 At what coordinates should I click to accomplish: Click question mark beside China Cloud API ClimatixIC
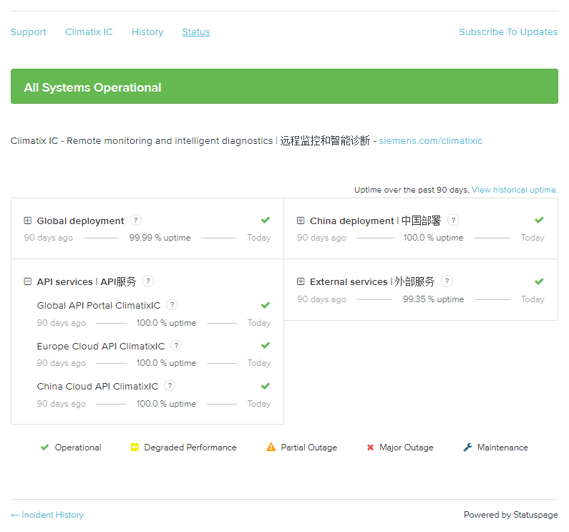[x=170, y=385]
